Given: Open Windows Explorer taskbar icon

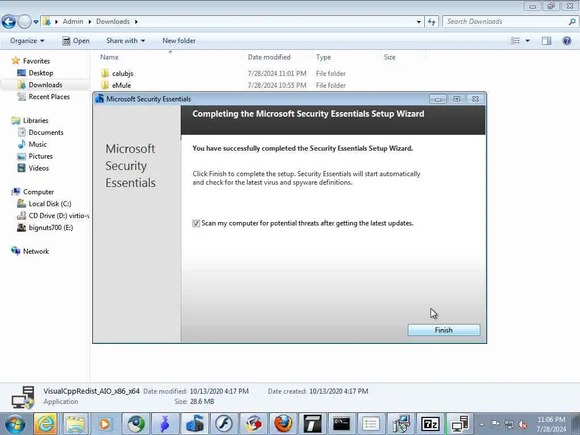Looking at the screenshot, I should pyautogui.click(x=75, y=424).
